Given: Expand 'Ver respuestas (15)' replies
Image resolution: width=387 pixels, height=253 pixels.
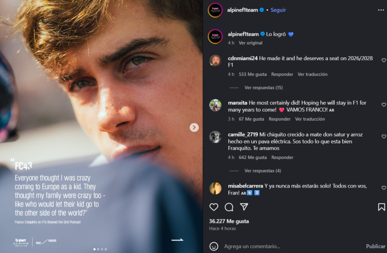Looking at the screenshot, I should click(x=263, y=88).
